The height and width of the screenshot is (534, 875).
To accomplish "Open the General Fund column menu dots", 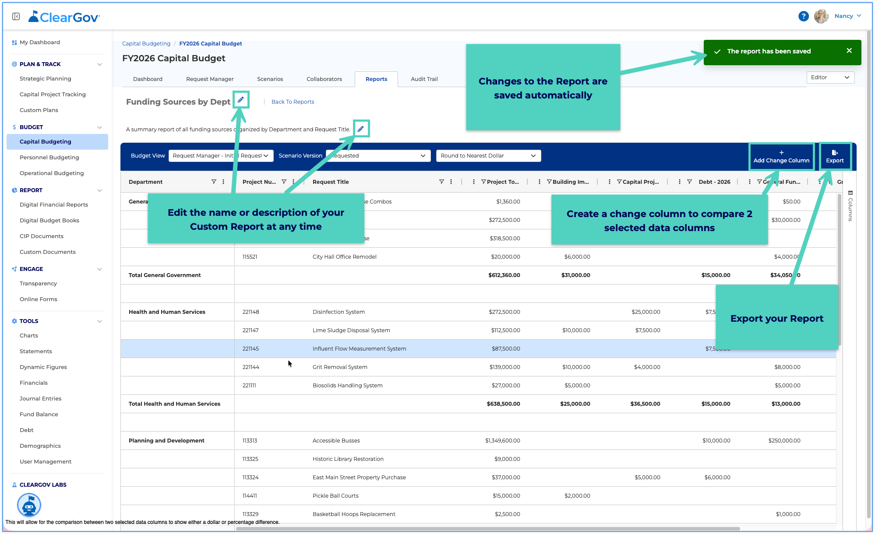I will point(750,182).
